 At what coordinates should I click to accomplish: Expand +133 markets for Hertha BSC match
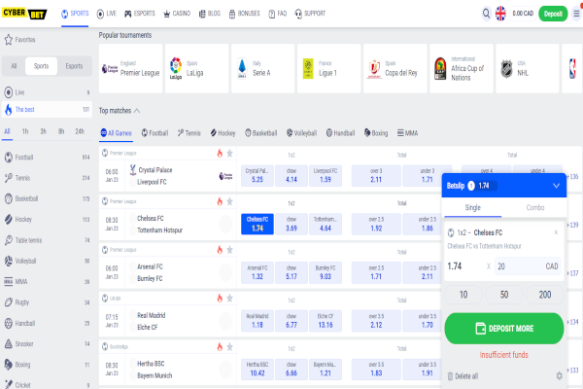pyautogui.click(x=573, y=371)
